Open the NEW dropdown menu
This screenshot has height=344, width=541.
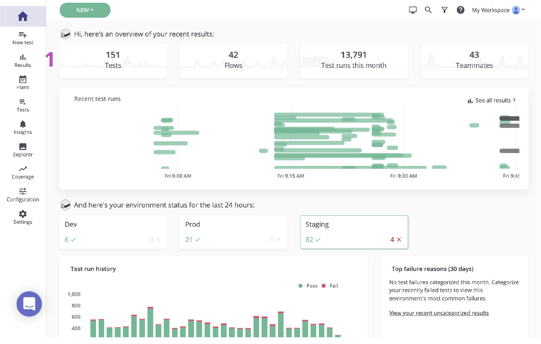point(85,10)
